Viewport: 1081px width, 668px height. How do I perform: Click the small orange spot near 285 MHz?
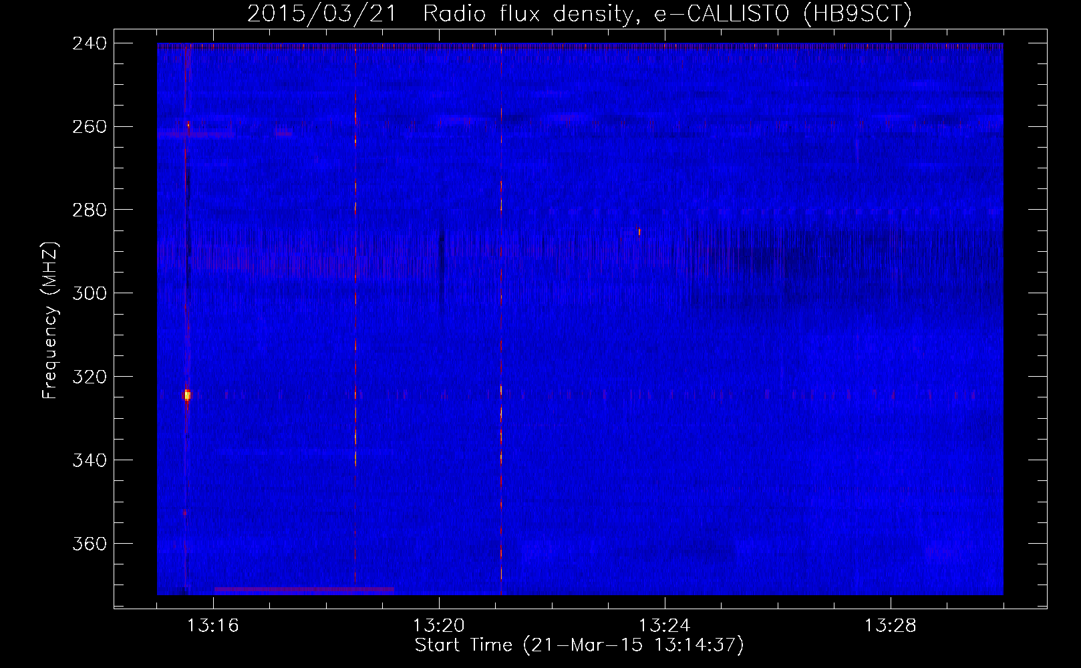(639, 231)
